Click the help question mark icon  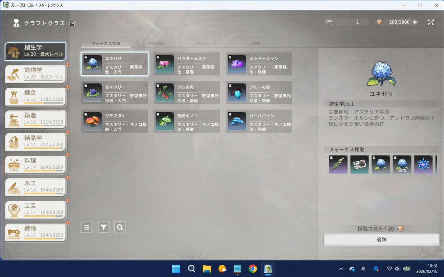72,24
